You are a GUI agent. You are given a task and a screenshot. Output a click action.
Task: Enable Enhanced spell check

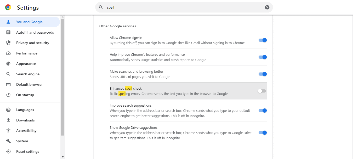(x=262, y=91)
